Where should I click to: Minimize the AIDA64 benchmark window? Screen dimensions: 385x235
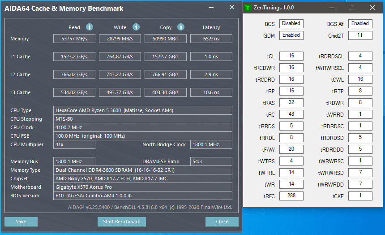[211, 7]
